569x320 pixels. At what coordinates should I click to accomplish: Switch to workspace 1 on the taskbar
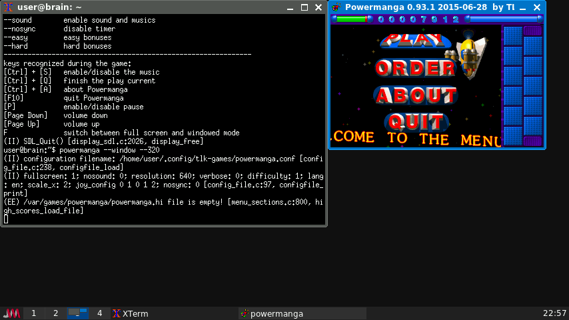34,313
